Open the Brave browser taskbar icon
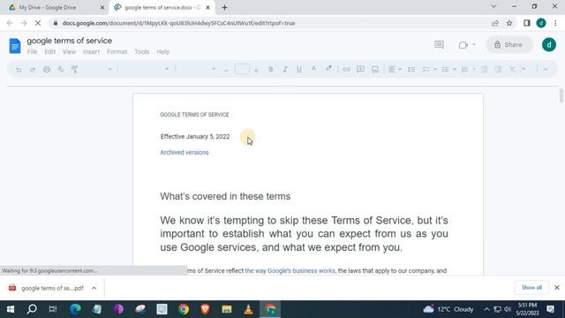Viewport: 565px width, 318px height. [x=205, y=309]
